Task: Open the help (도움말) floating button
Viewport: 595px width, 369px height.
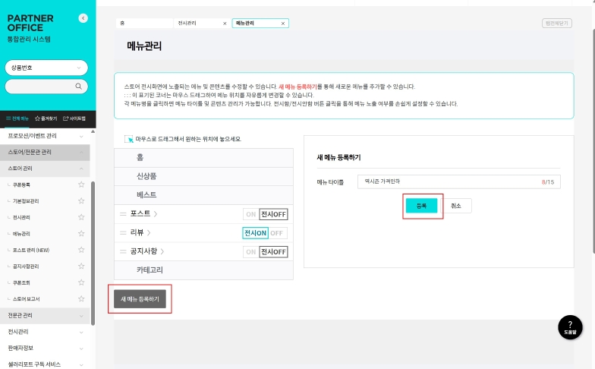Action: 571,326
